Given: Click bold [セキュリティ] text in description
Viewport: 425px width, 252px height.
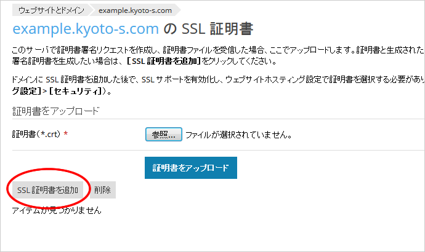Looking at the screenshot, I should click(75, 91).
